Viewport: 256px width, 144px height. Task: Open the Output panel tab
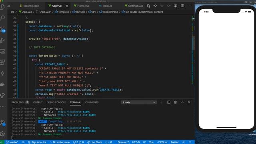point(38,102)
